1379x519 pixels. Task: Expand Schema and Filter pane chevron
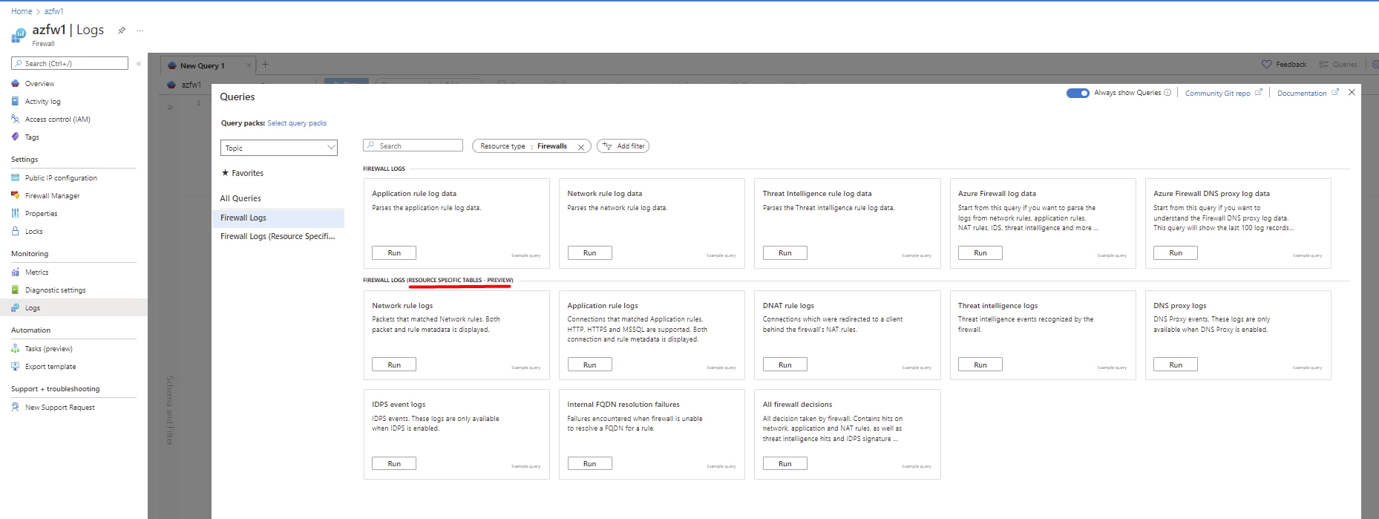click(x=170, y=107)
